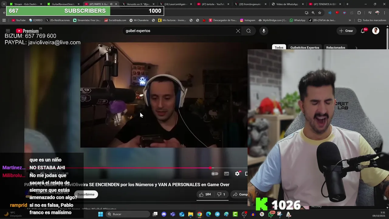
Task: Like the video with 584 likes
Action: 205,194
